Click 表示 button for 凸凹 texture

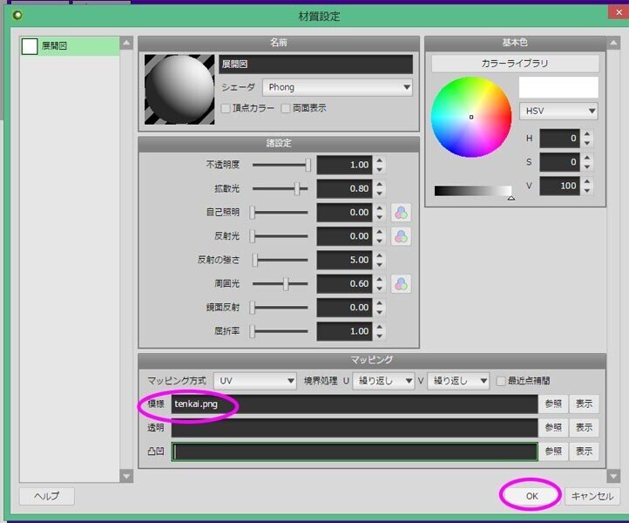[584, 452]
